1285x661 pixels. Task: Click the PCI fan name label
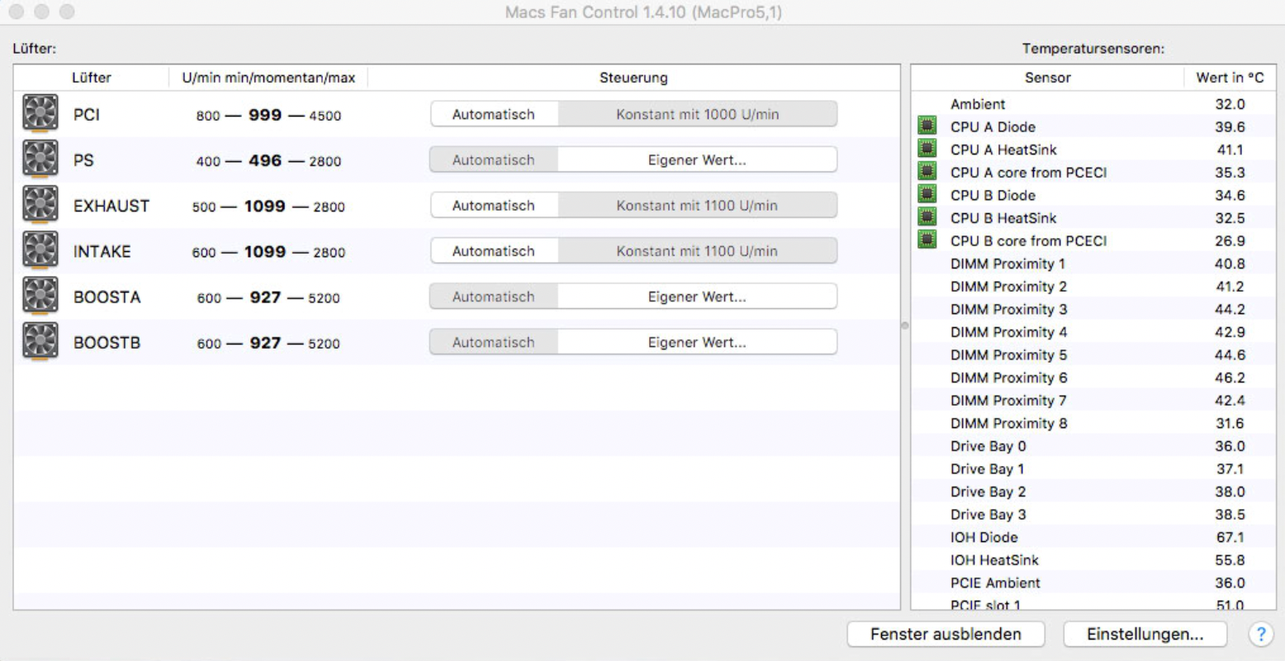click(87, 114)
